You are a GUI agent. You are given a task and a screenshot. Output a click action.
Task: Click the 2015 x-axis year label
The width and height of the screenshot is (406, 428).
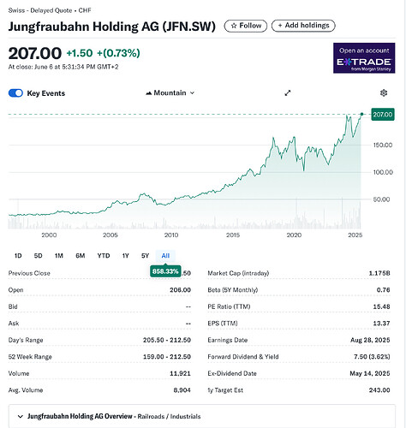click(233, 235)
